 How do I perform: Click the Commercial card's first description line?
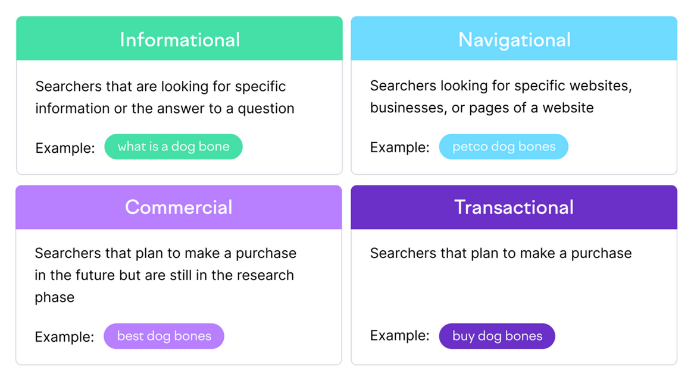pyautogui.click(x=165, y=253)
